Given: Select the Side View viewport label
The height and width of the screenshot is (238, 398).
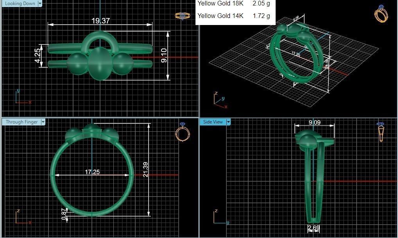Looking at the screenshot, I should click(213, 122).
